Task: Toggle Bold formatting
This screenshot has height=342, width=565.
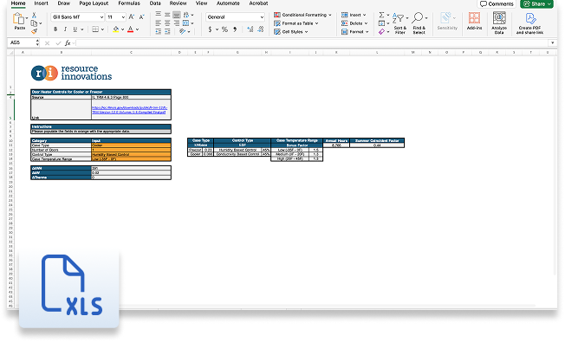Action: (x=55, y=29)
